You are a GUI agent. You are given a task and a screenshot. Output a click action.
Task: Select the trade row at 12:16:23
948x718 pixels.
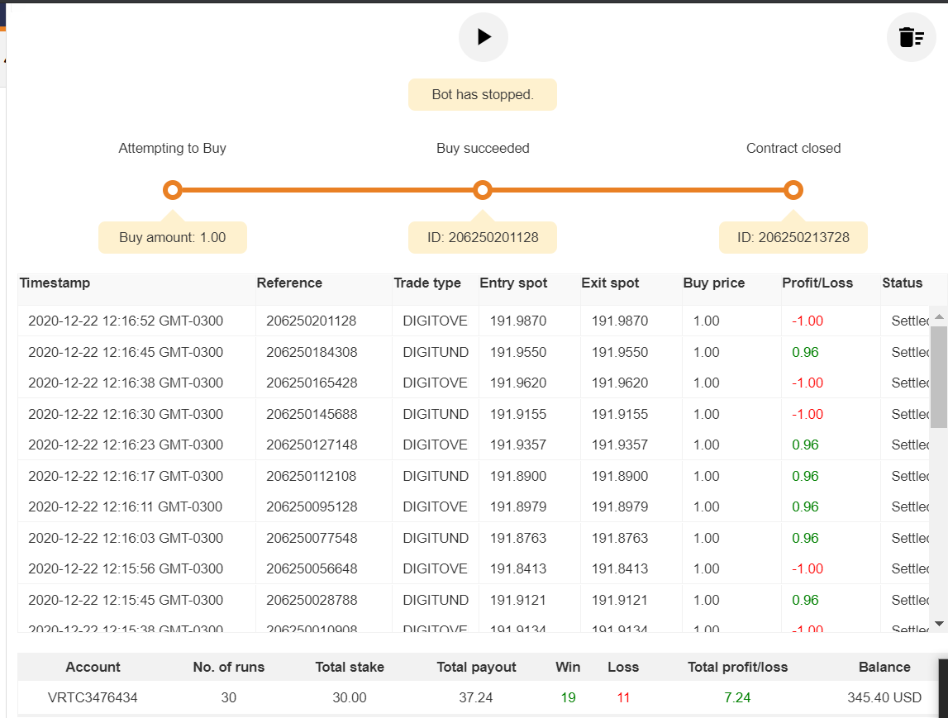pyautogui.click(x=474, y=445)
